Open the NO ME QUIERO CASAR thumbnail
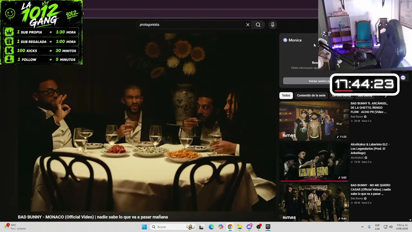The image size is (412, 232). 314,203
